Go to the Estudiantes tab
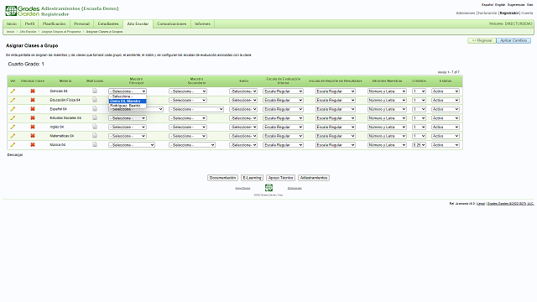 click(108, 24)
